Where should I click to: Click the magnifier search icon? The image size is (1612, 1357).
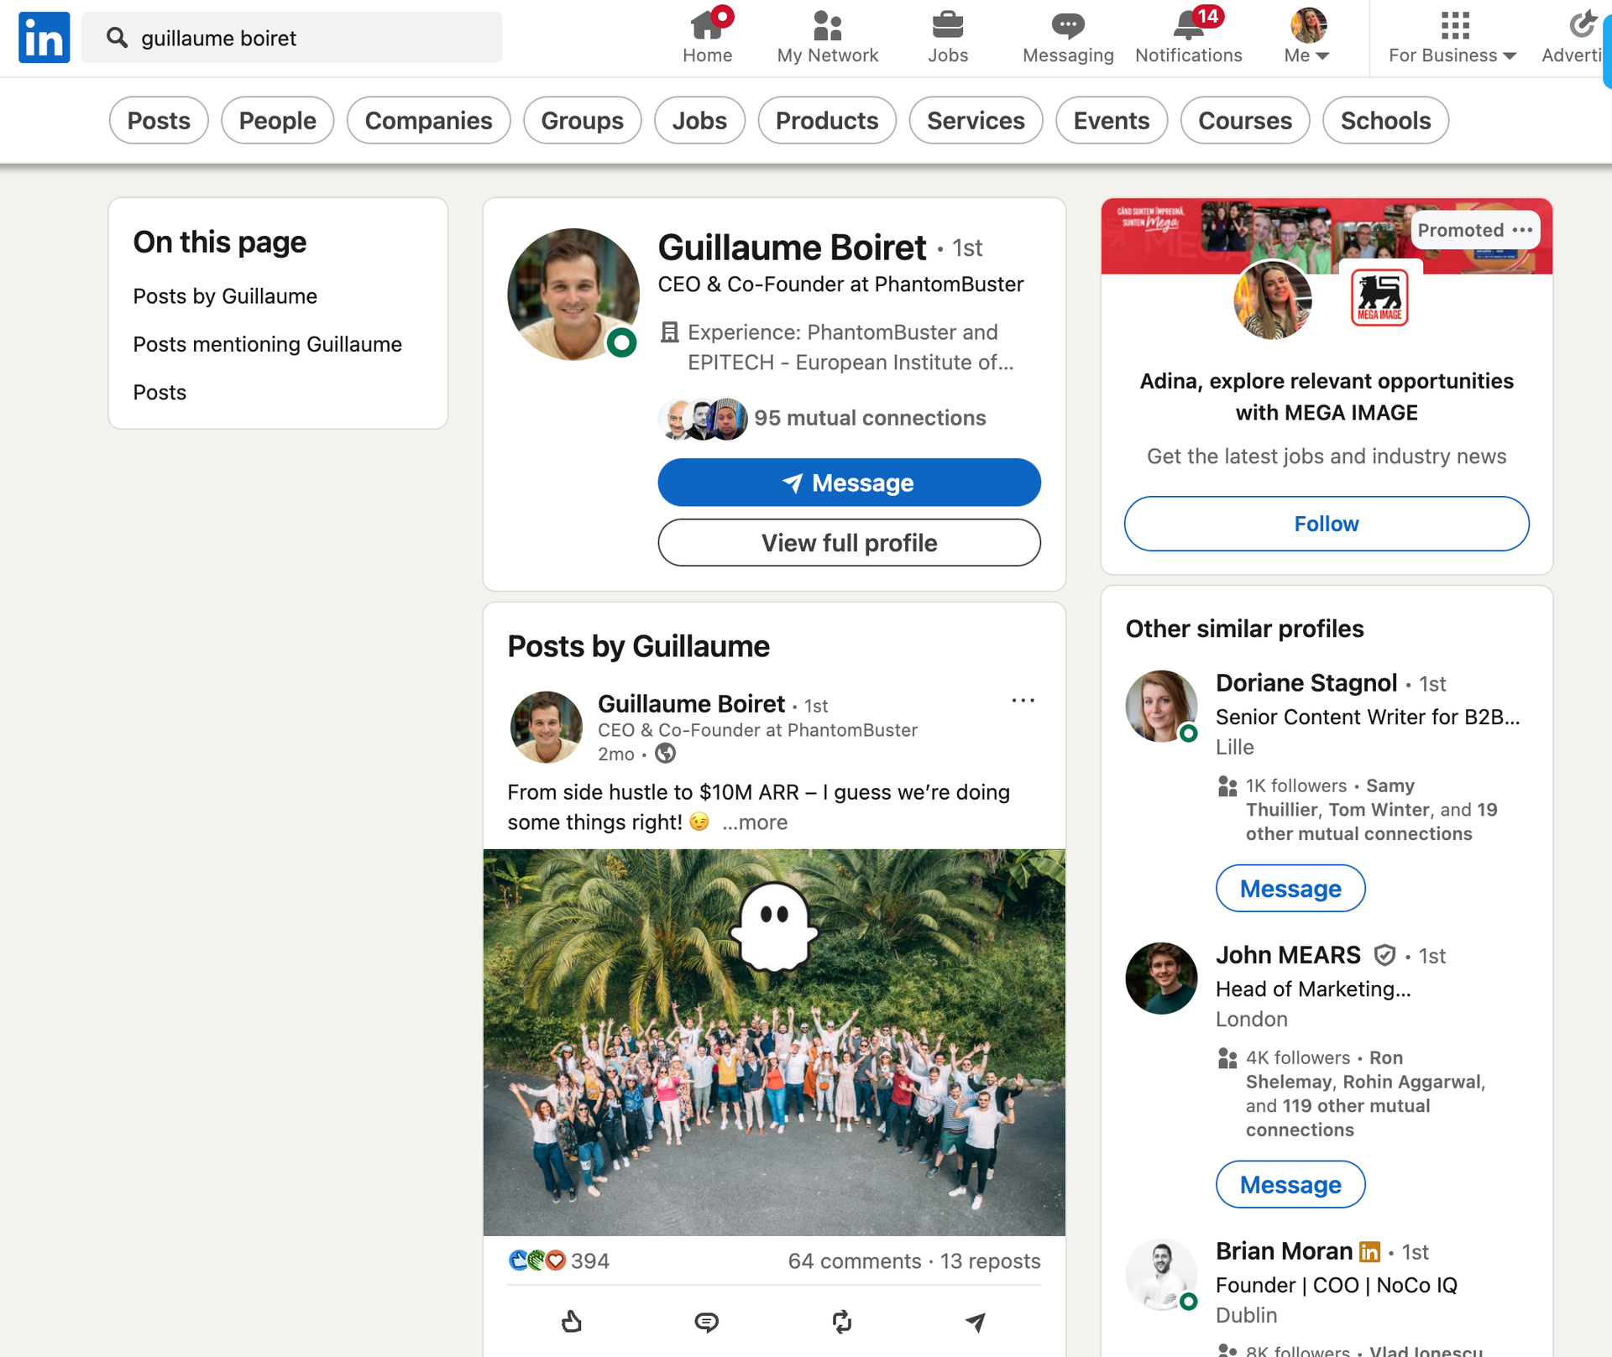[x=117, y=38]
